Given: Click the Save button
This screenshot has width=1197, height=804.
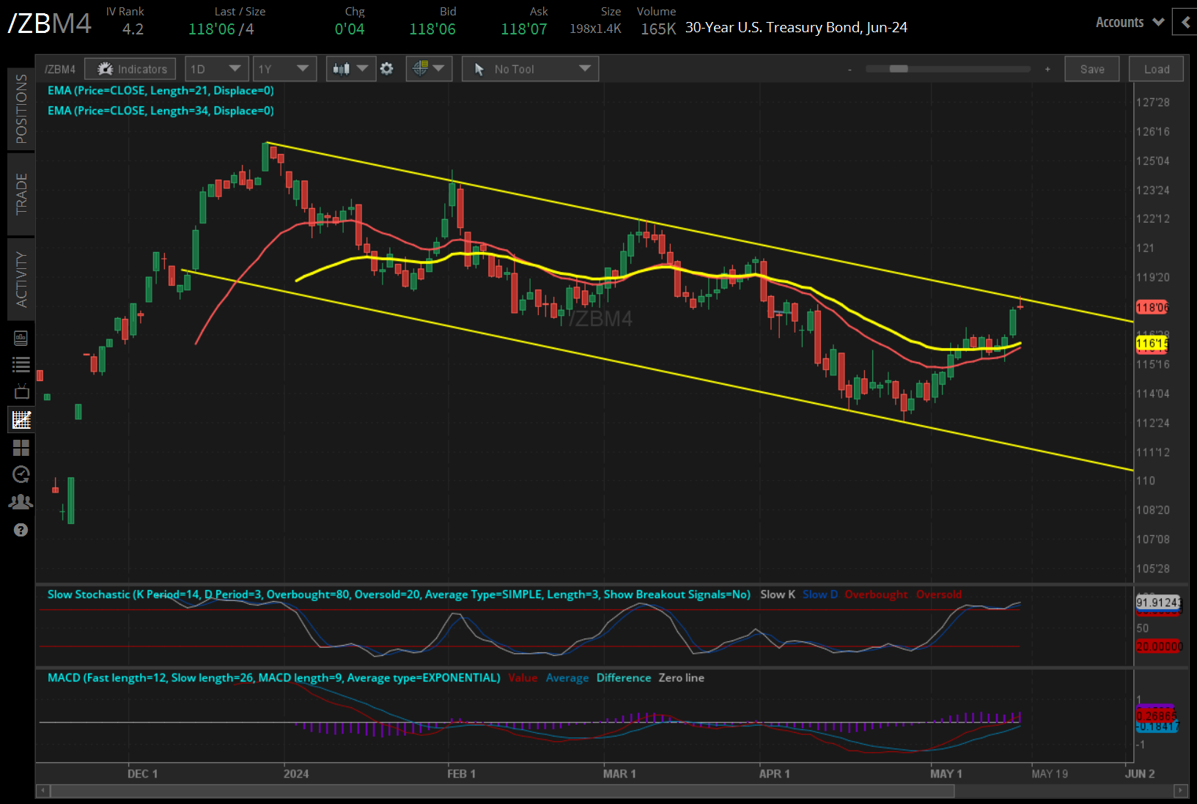Looking at the screenshot, I should coord(1091,68).
